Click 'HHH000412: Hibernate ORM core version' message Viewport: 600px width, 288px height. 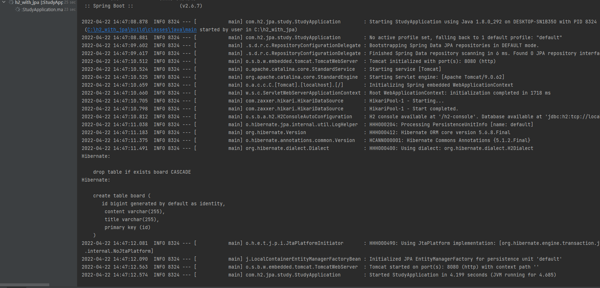440,132
